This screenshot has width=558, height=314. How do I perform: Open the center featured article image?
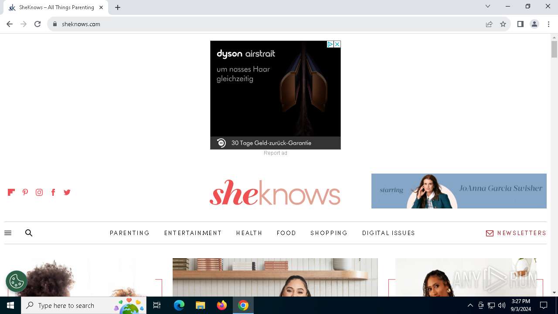(x=275, y=277)
